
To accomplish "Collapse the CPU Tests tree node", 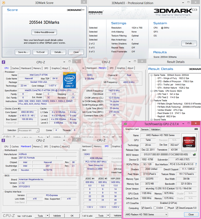I will coord(151,91).
